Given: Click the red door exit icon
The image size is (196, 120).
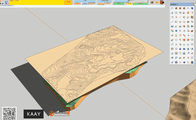Looking at the screenshot, I should click(162, 2).
